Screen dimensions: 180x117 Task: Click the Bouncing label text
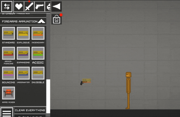(9, 83)
